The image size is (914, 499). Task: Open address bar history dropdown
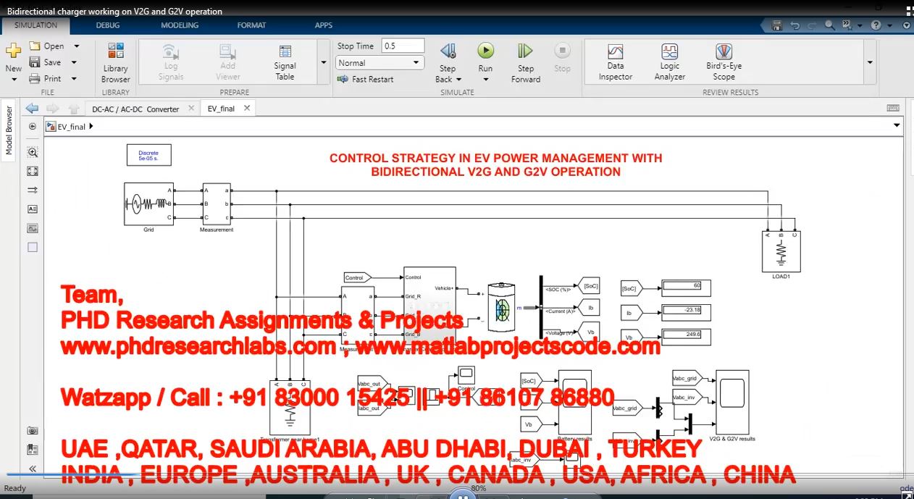click(897, 126)
